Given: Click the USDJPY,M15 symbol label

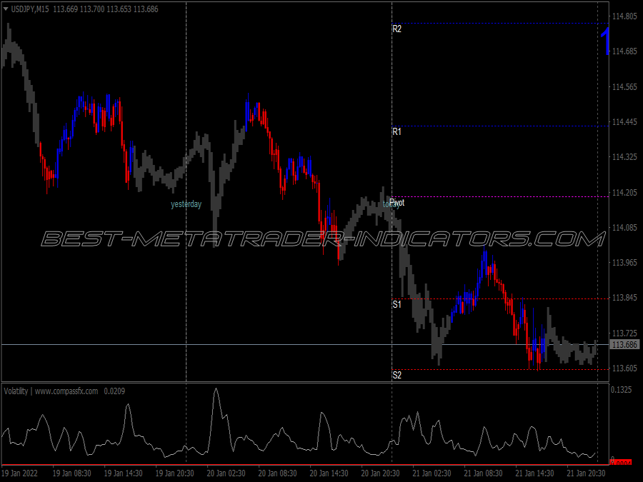Looking at the screenshot, I should pos(29,9).
